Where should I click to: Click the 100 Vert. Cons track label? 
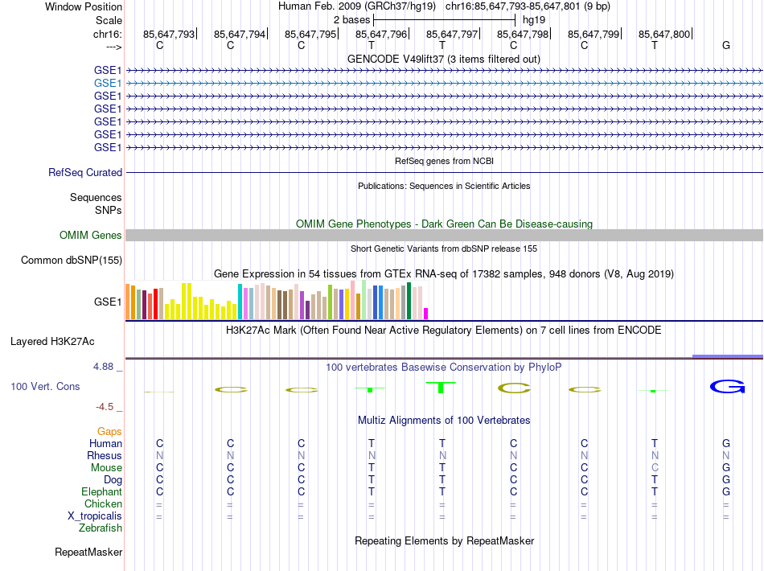click(x=45, y=387)
